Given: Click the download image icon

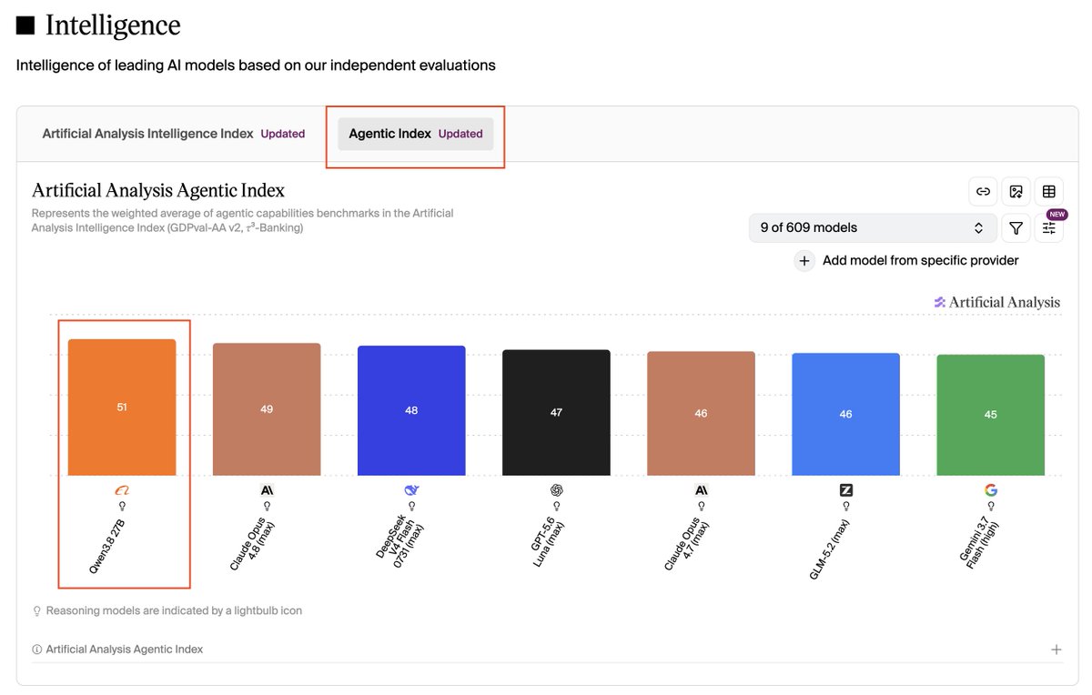Looking at the screenshot, I should [1016, 191].
